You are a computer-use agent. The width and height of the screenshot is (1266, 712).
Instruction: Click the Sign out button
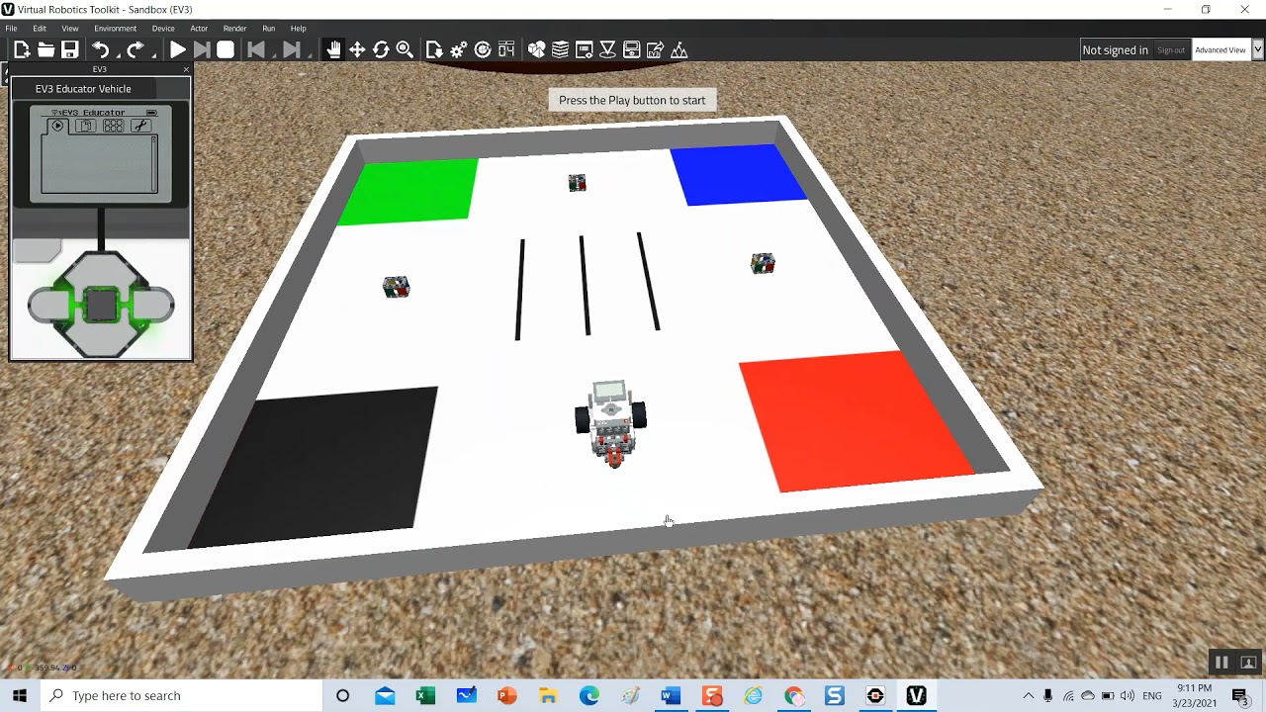pyautogui.click(x=1171, y=50)
